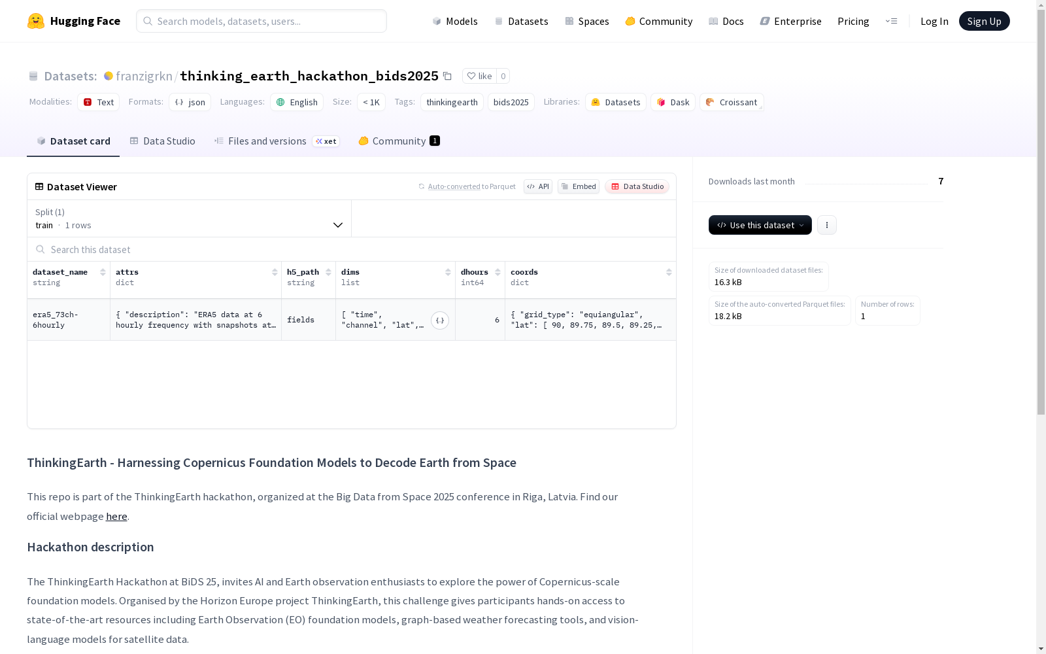The image size is (1046, 654).
Task: Copy dataset name with the copy icon
Action: (447, 76)
